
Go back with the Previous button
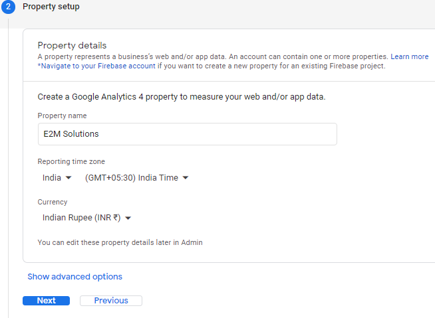(x=111, y=301)
